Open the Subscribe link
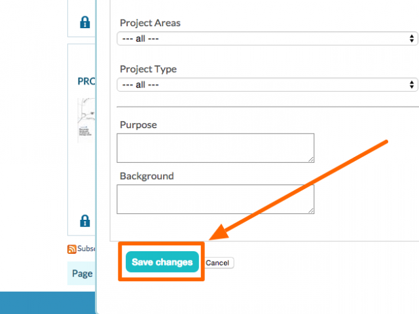419x314 pixels. pyautogui.click(x=86, y=249)
